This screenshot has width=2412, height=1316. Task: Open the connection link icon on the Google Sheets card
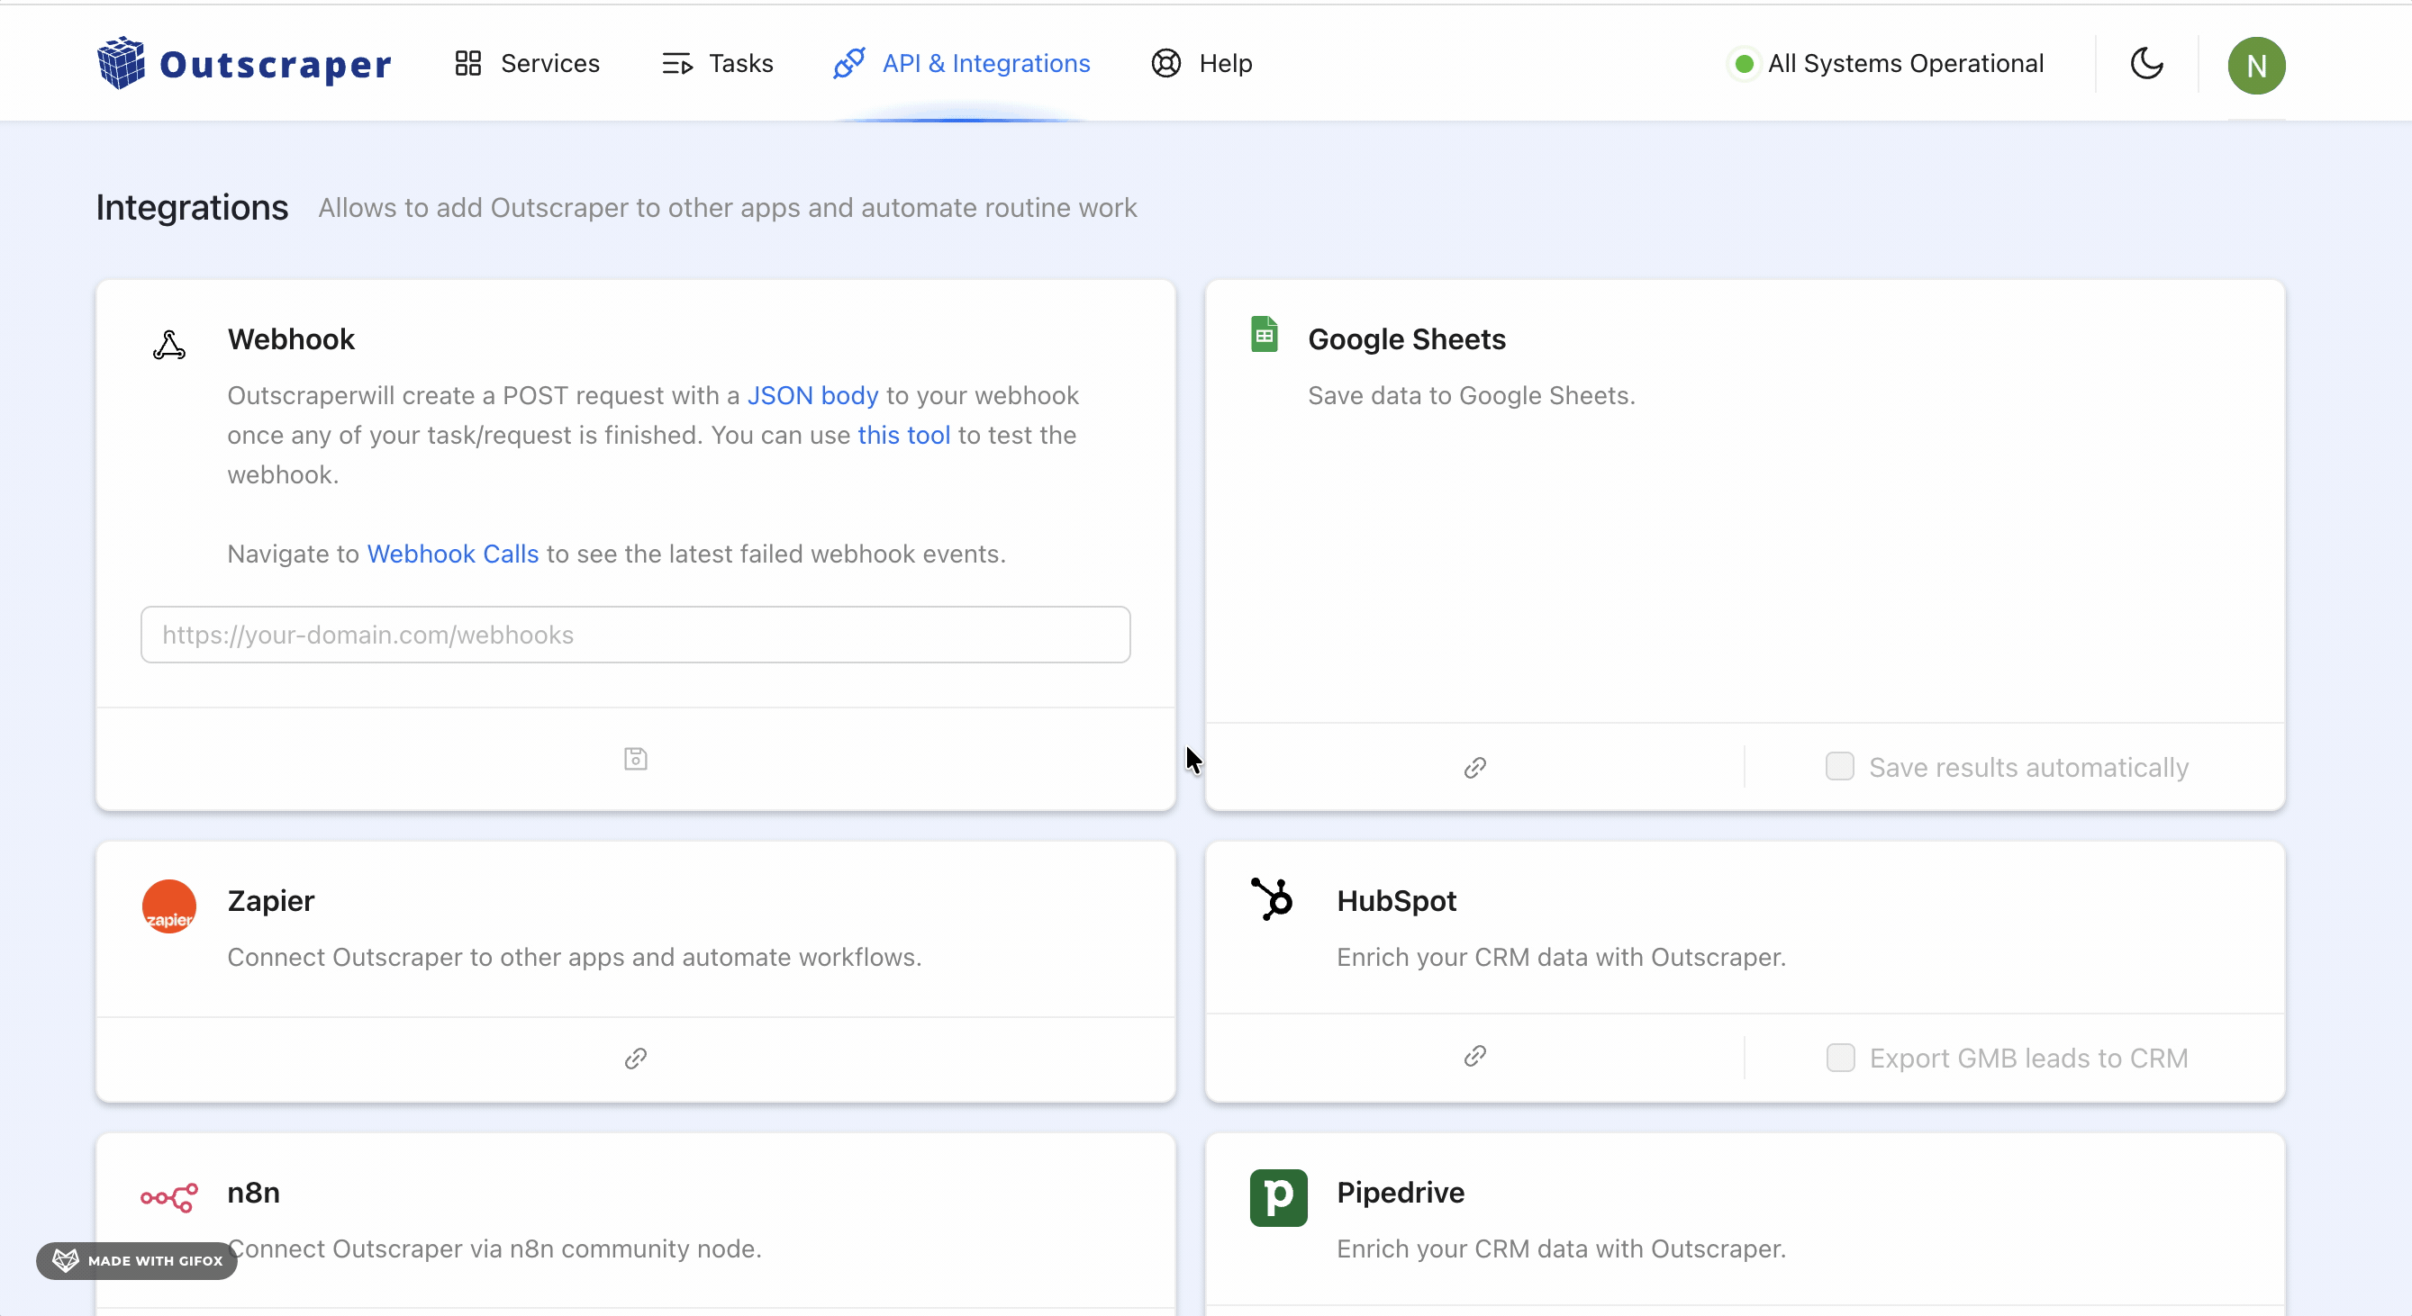pyautogui.click(x=1473, y=769)
